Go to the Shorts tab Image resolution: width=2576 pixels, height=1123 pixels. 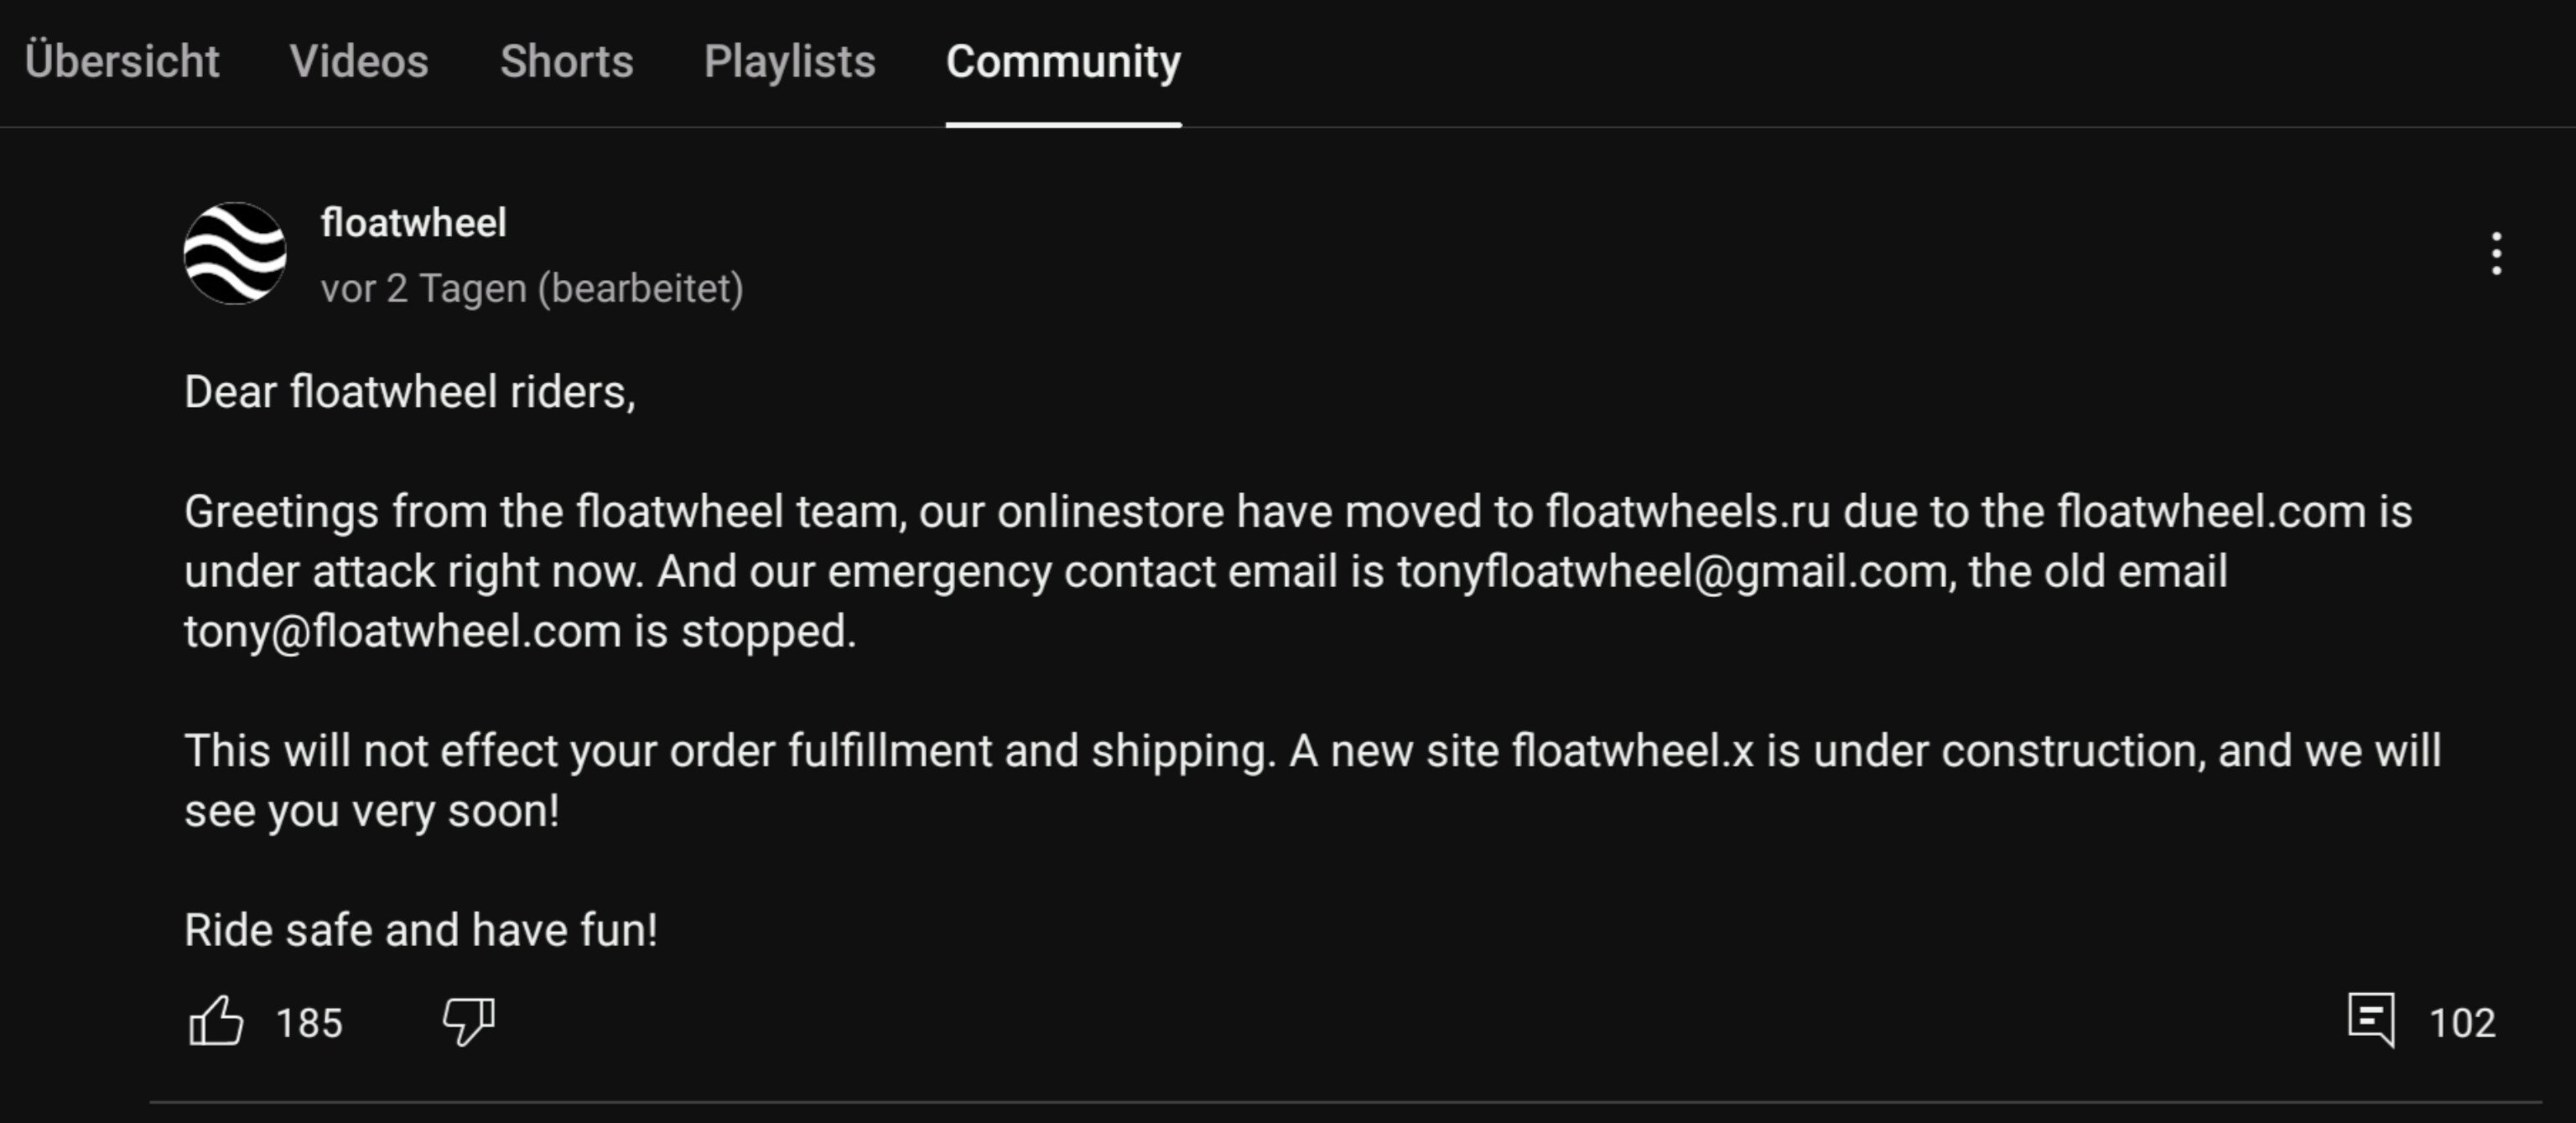[x=566, y=61]
